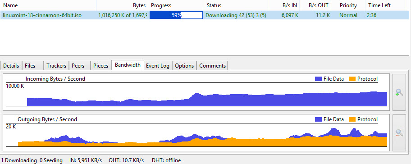Click the Outgoing bandwidth graph area
The image size is (411, 164).
[x=196, y=133]
